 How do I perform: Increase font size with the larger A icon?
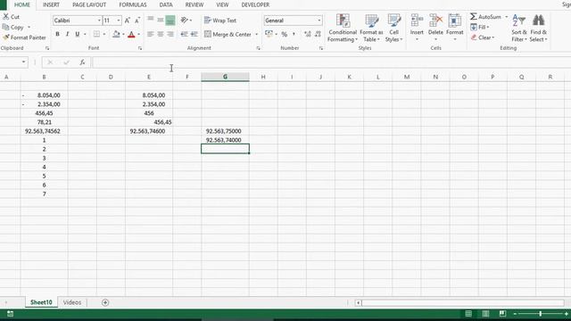pyautogui.click(x=127, y=21)
